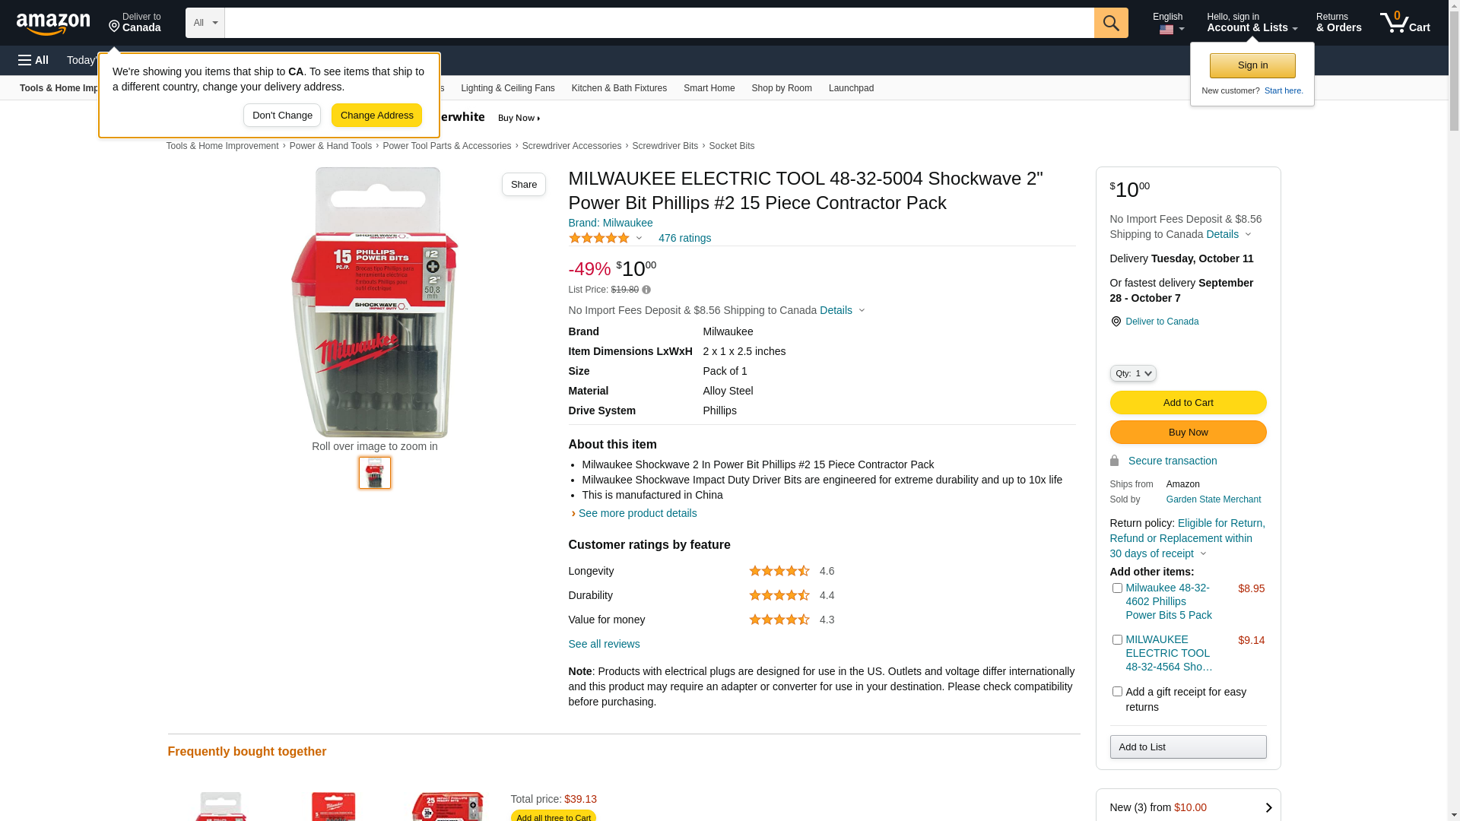This screenshot has width=1460, height=821.
Task: Click the Amazon logo
Action: pyautogui.click(x=53, y=24)
